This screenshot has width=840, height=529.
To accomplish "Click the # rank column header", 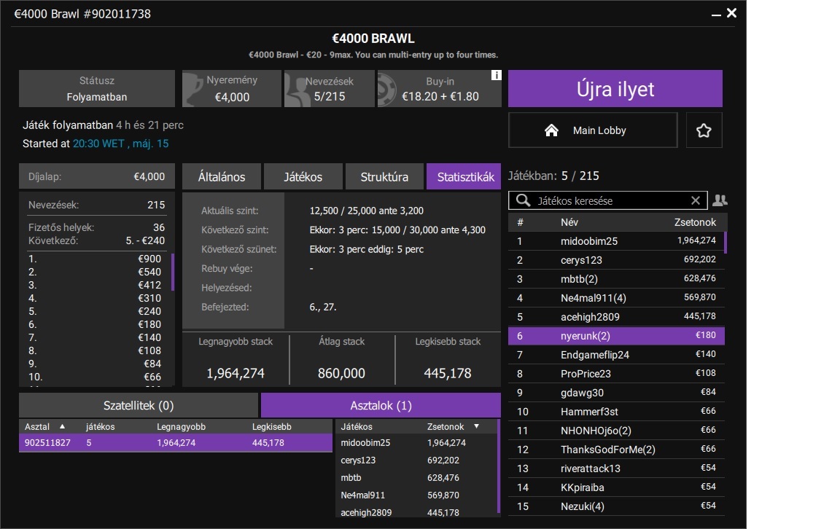I will tap(520, 222).
